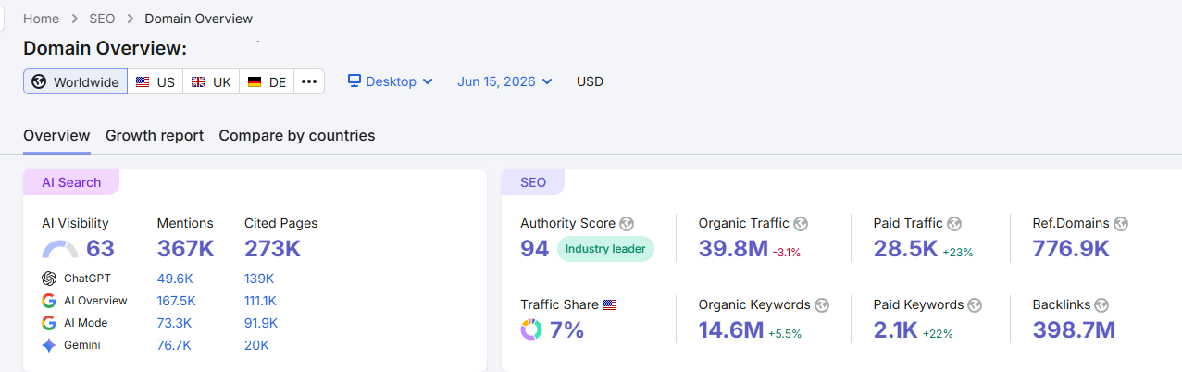Select the Overview tab
Image resolution: width=1182 pixels, height=372 pixels.
(56, 135)
